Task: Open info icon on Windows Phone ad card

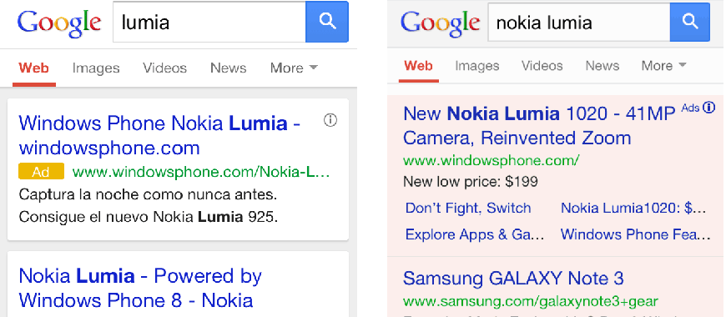Action: coord(330,120)
